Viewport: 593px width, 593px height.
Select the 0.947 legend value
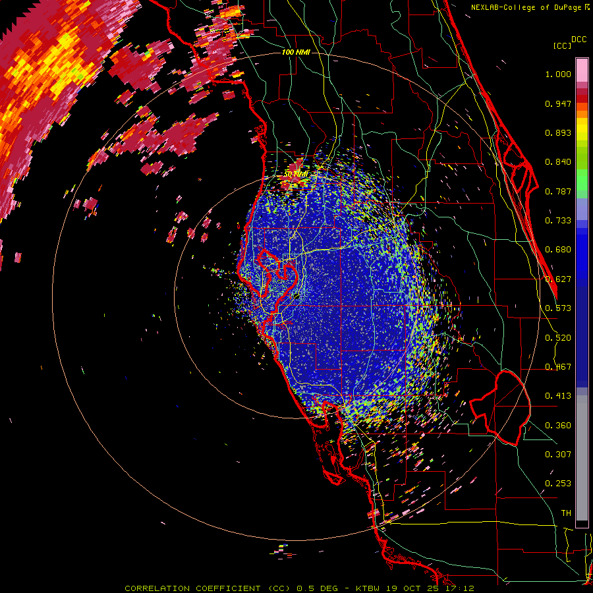pyautogui.click(x=558, y=103)
